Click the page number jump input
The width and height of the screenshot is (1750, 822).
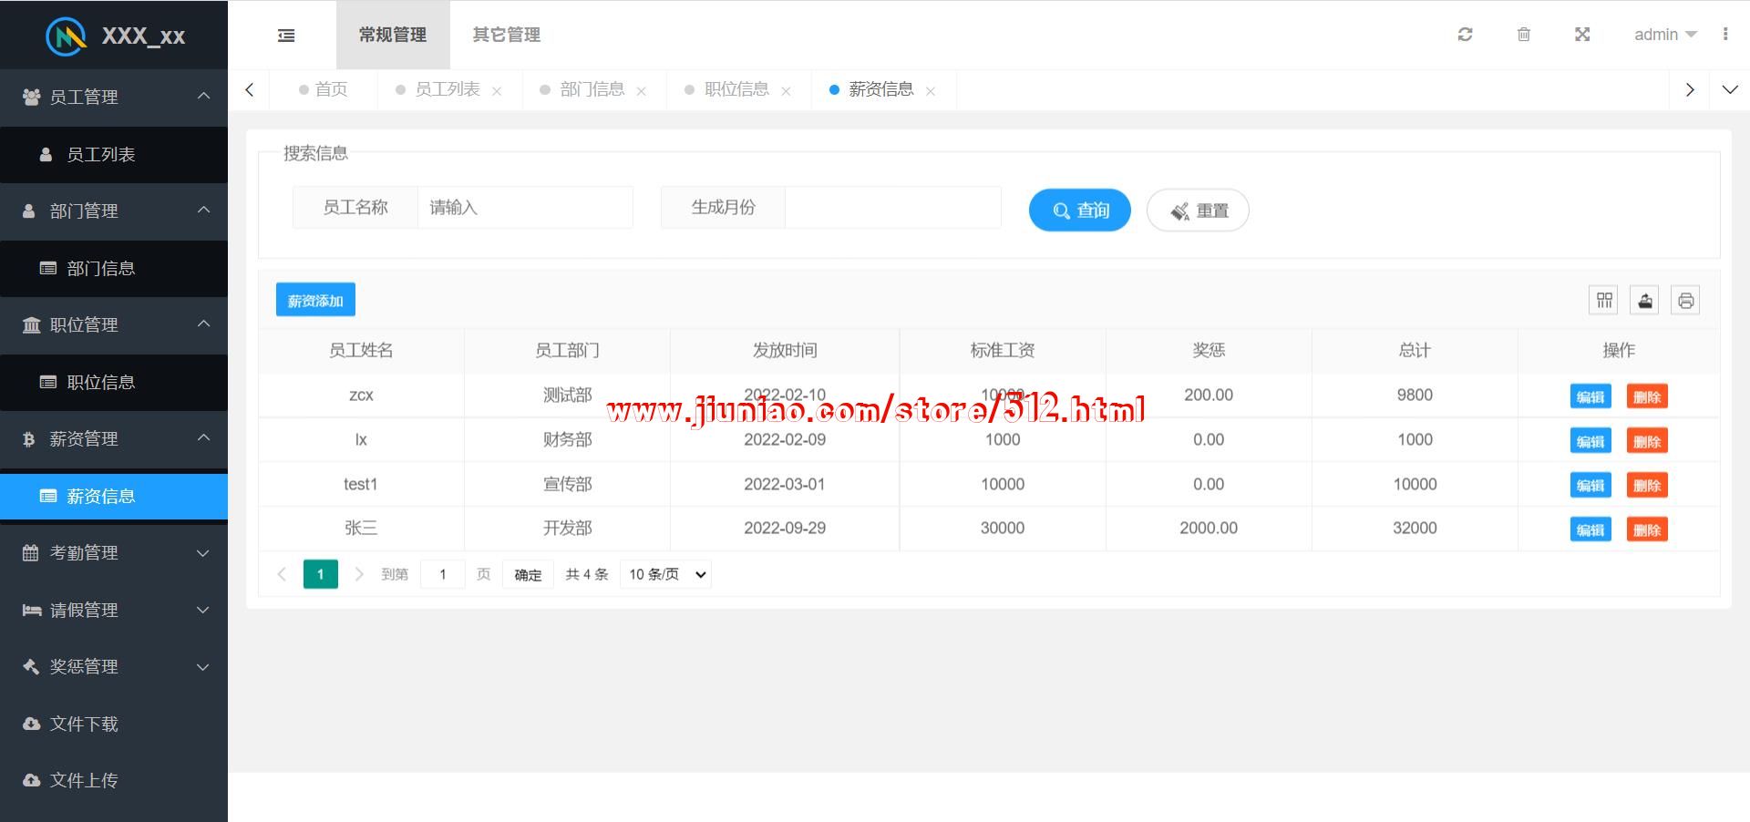click(443, 574)
